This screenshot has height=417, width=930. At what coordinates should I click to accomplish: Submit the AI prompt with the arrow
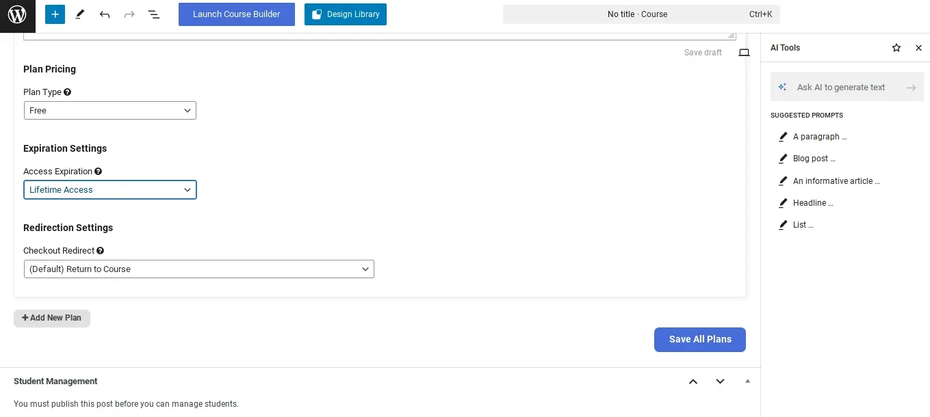coord(911,88)
